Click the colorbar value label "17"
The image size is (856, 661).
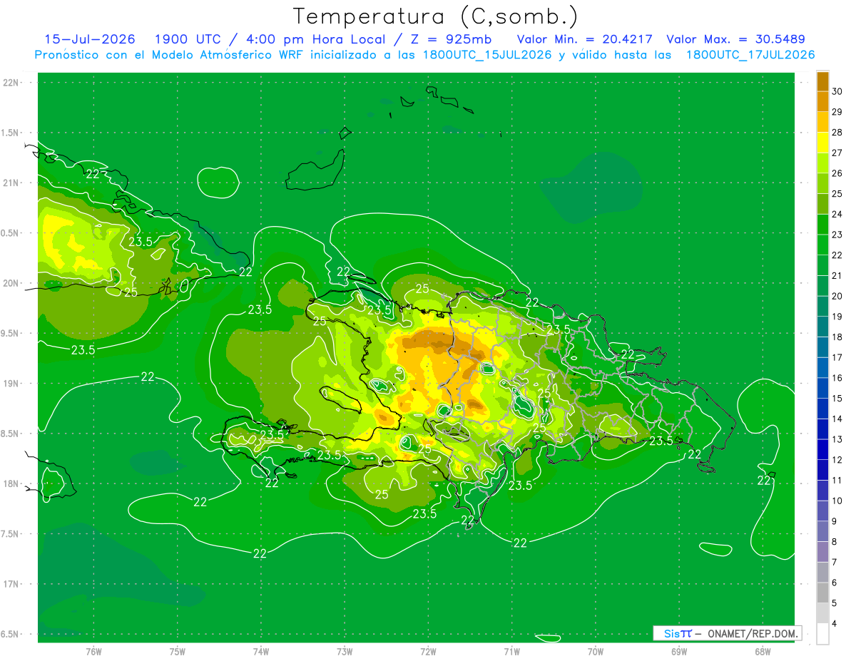click(x=837, y=357)
